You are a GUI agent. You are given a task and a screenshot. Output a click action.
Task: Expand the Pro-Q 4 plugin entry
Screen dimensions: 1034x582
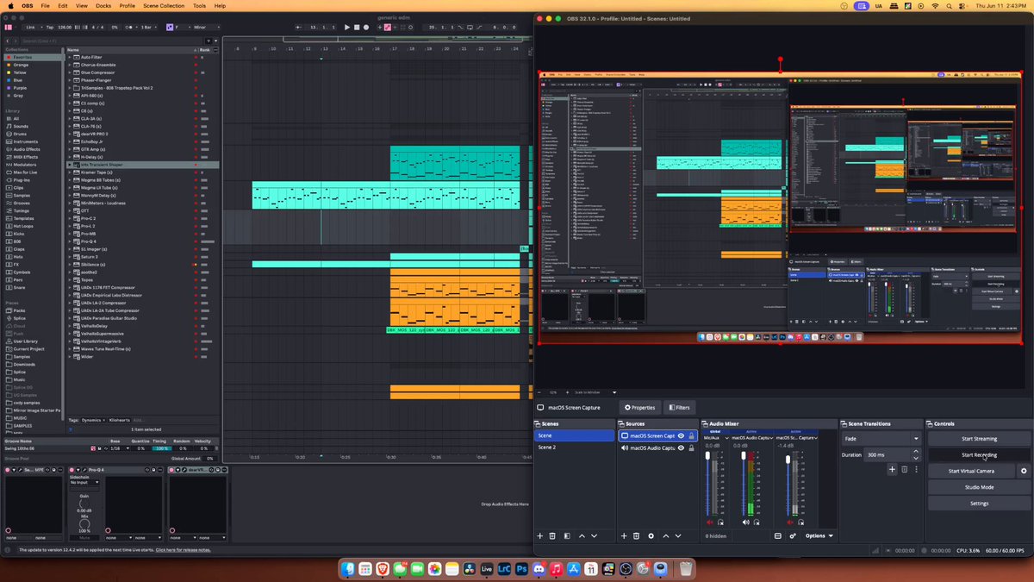coord(70,241)
